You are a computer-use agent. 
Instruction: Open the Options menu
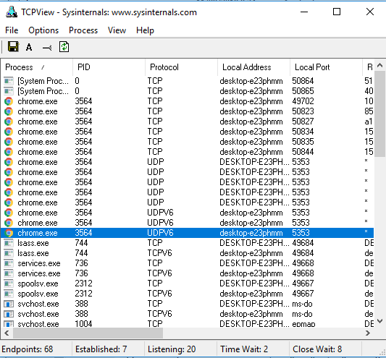pyautogui.click(x=43, y=30)
